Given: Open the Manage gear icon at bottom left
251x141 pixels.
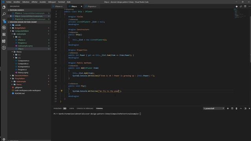Looking at the screenshot, I should (x=4, y=139).
